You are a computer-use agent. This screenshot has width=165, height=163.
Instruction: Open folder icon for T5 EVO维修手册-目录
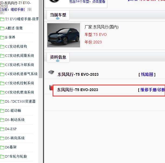pos(2,19)
